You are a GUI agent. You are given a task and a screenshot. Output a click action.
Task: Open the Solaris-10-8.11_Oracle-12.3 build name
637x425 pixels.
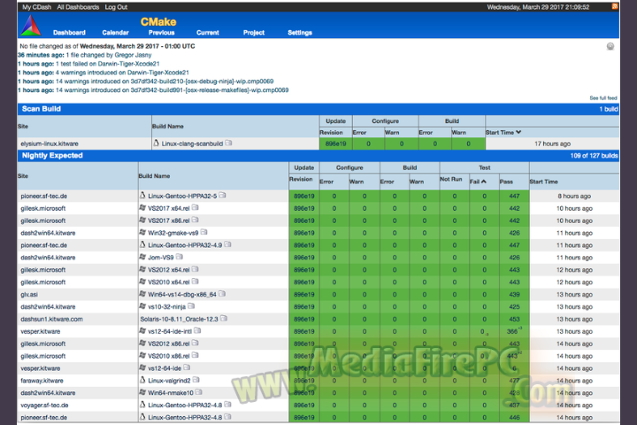click(x=179, y=320)
